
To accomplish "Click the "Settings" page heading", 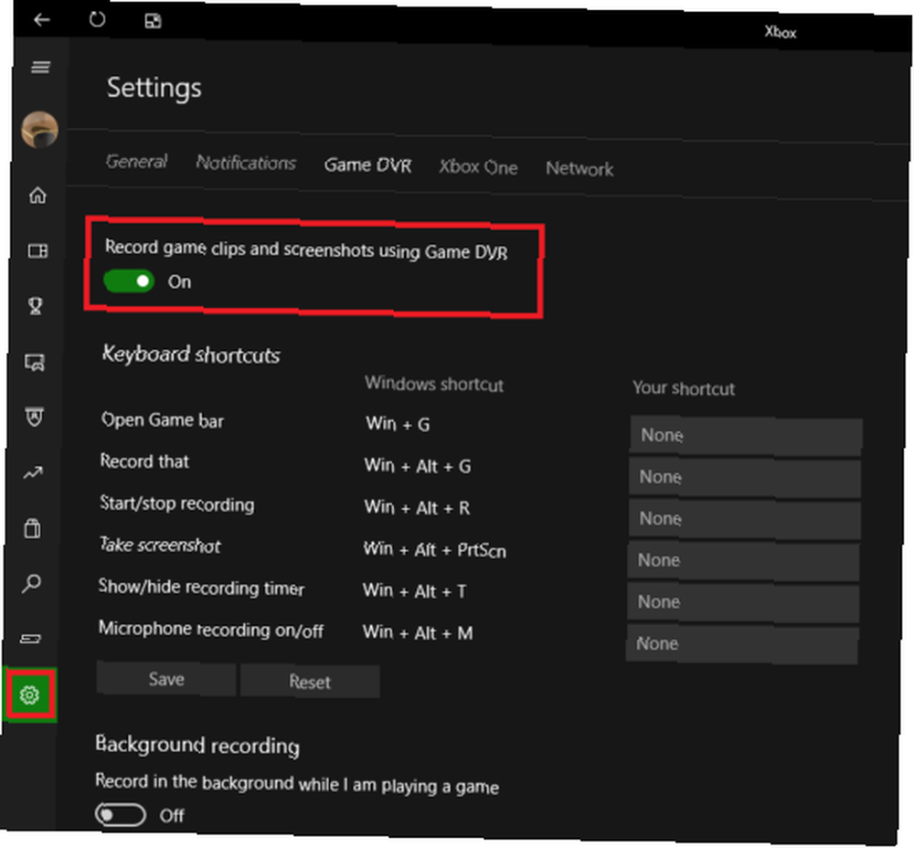I will [x=154, y=89].
